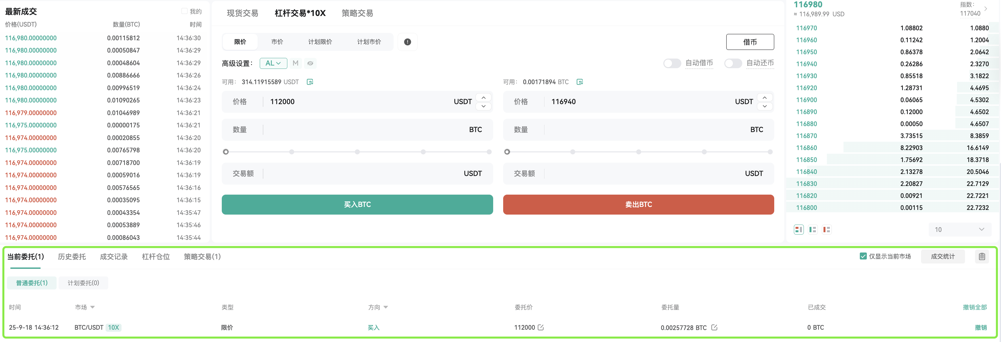Click the buy amount slider start handle
The image size is (1001, 342).
click(226, 152)
